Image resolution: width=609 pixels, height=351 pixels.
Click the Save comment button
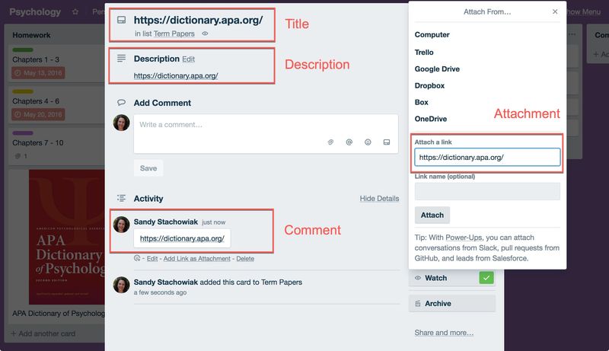148,168
